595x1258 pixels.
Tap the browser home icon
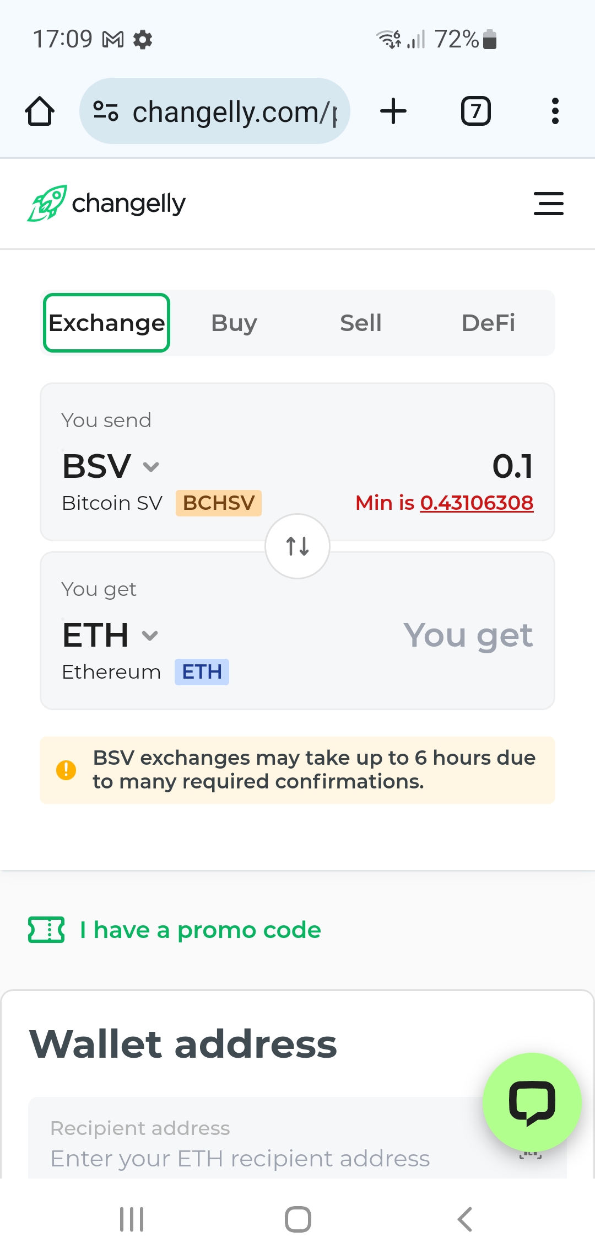pyautogui.click(x=40, y=111)
